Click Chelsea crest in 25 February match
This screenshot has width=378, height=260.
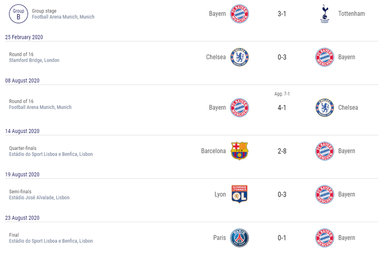click(240, 57)
